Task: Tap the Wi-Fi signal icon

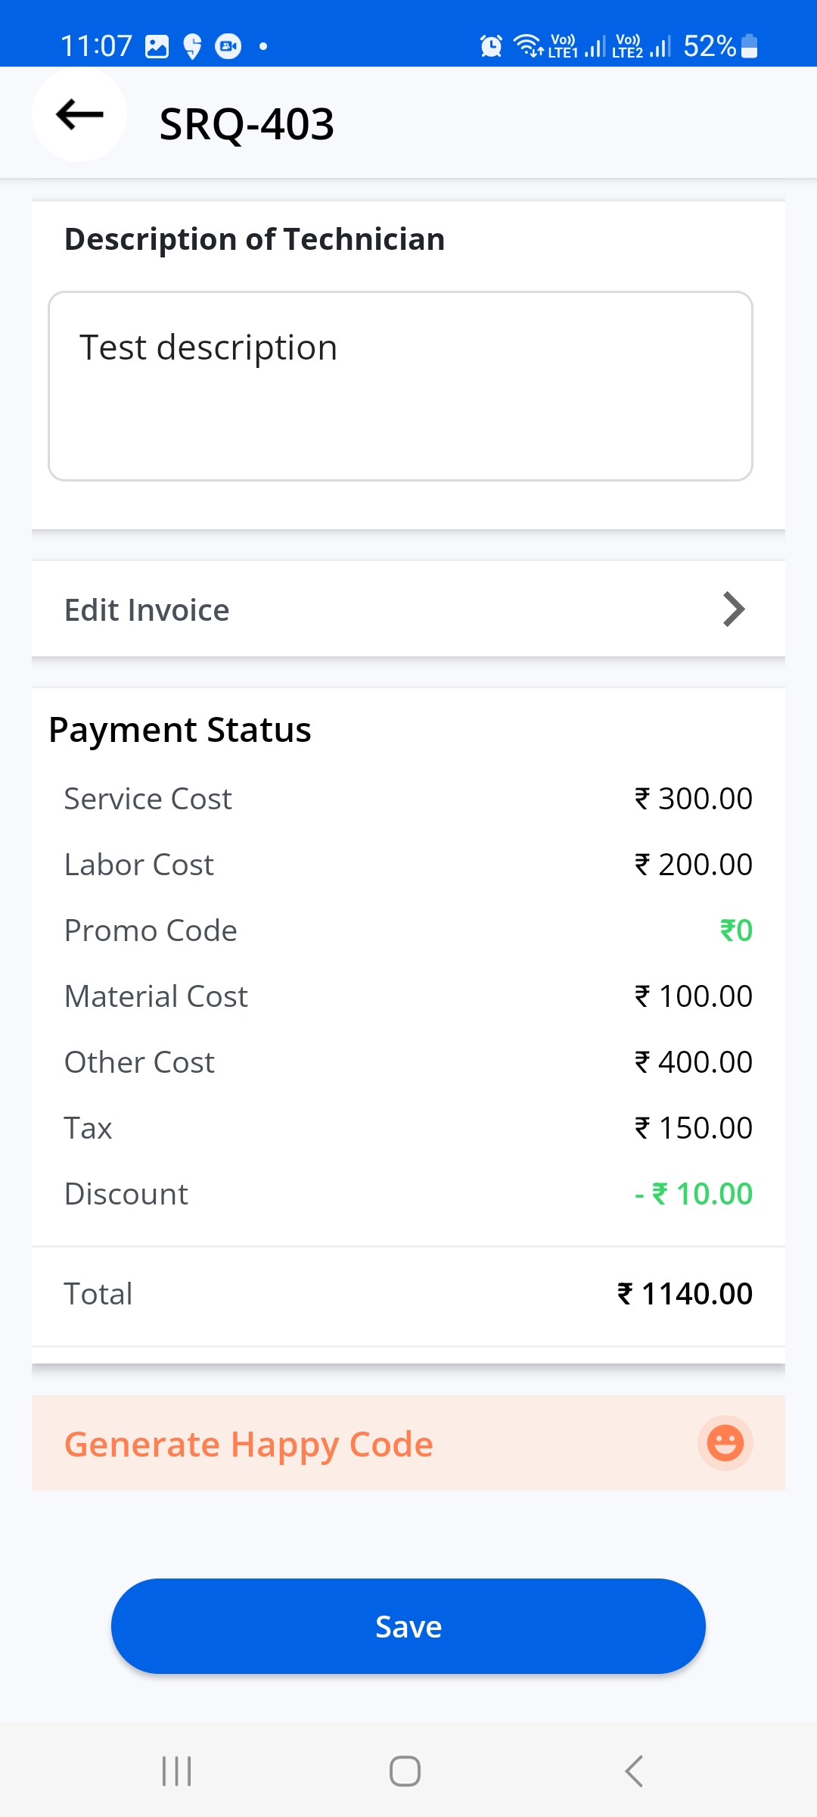Action: [528, 46]
